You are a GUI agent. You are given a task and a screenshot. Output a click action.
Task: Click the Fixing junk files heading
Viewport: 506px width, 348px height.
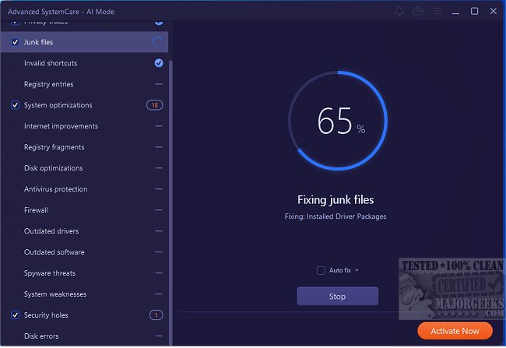click(x=336, y=200)
